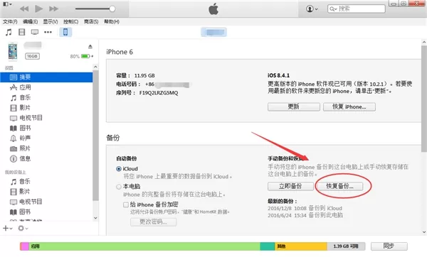Open the 编辑(E) menu
Viewport: 427px width, 257px height.
coord(30,22)
